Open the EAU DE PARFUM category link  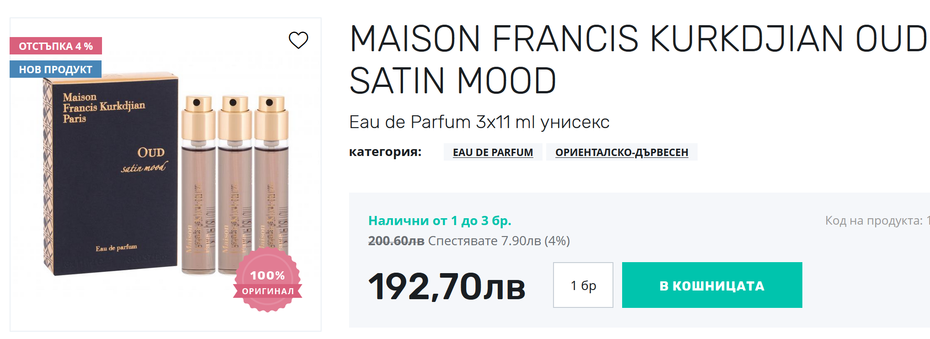493,152
